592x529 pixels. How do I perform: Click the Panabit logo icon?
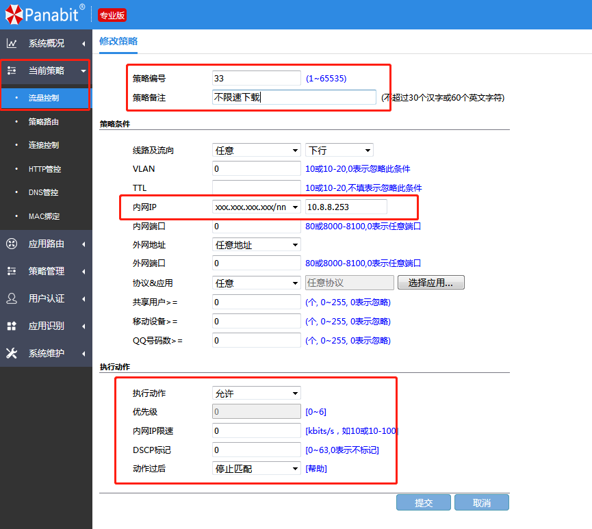(13, 14)
